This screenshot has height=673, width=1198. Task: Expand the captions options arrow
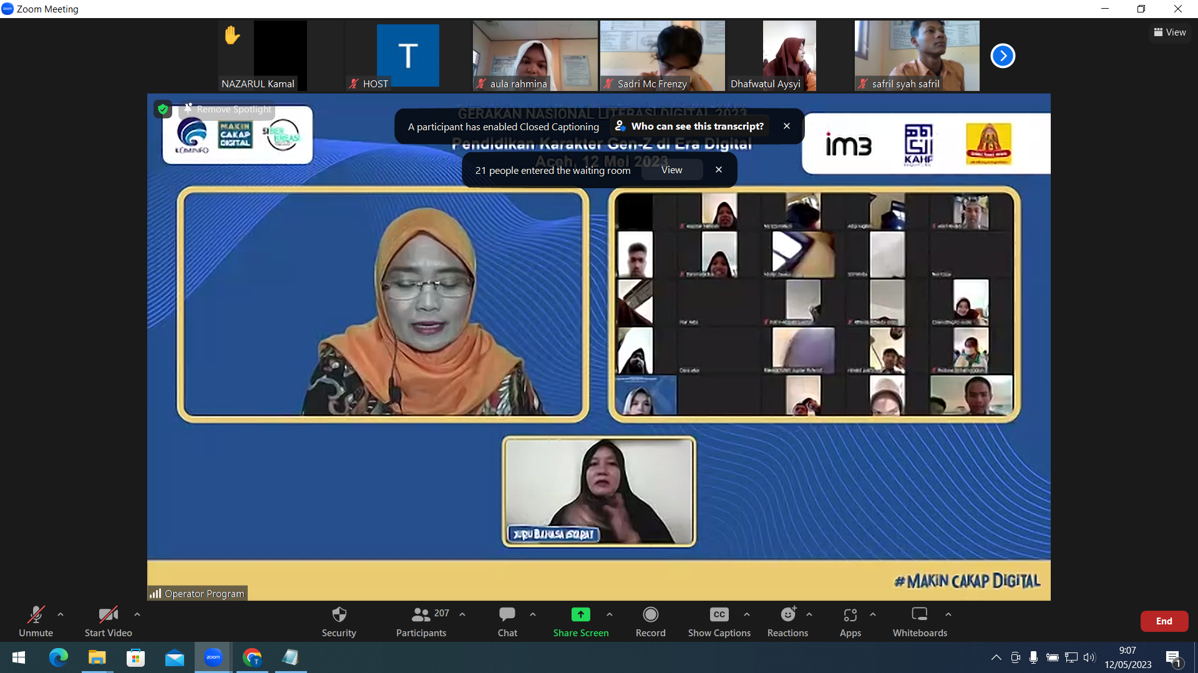[x=747, y=614]
